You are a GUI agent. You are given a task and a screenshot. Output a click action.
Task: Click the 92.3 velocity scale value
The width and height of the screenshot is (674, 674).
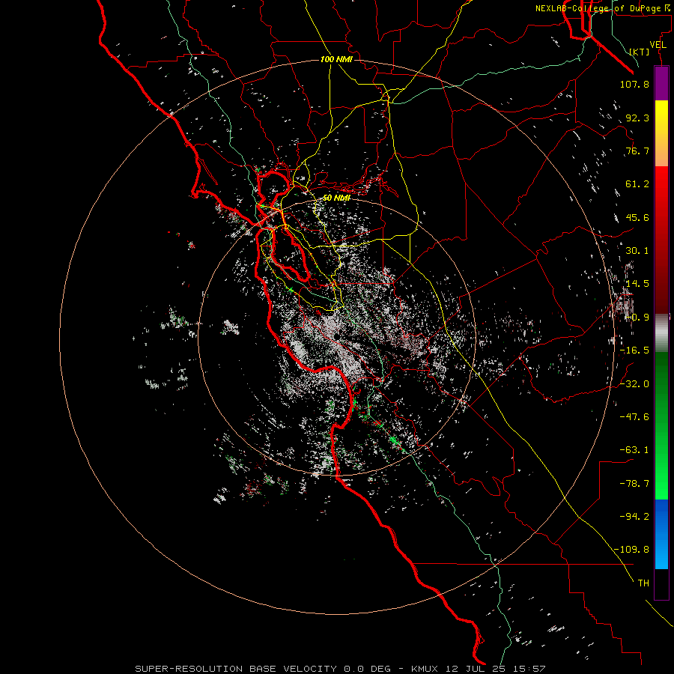637,118
